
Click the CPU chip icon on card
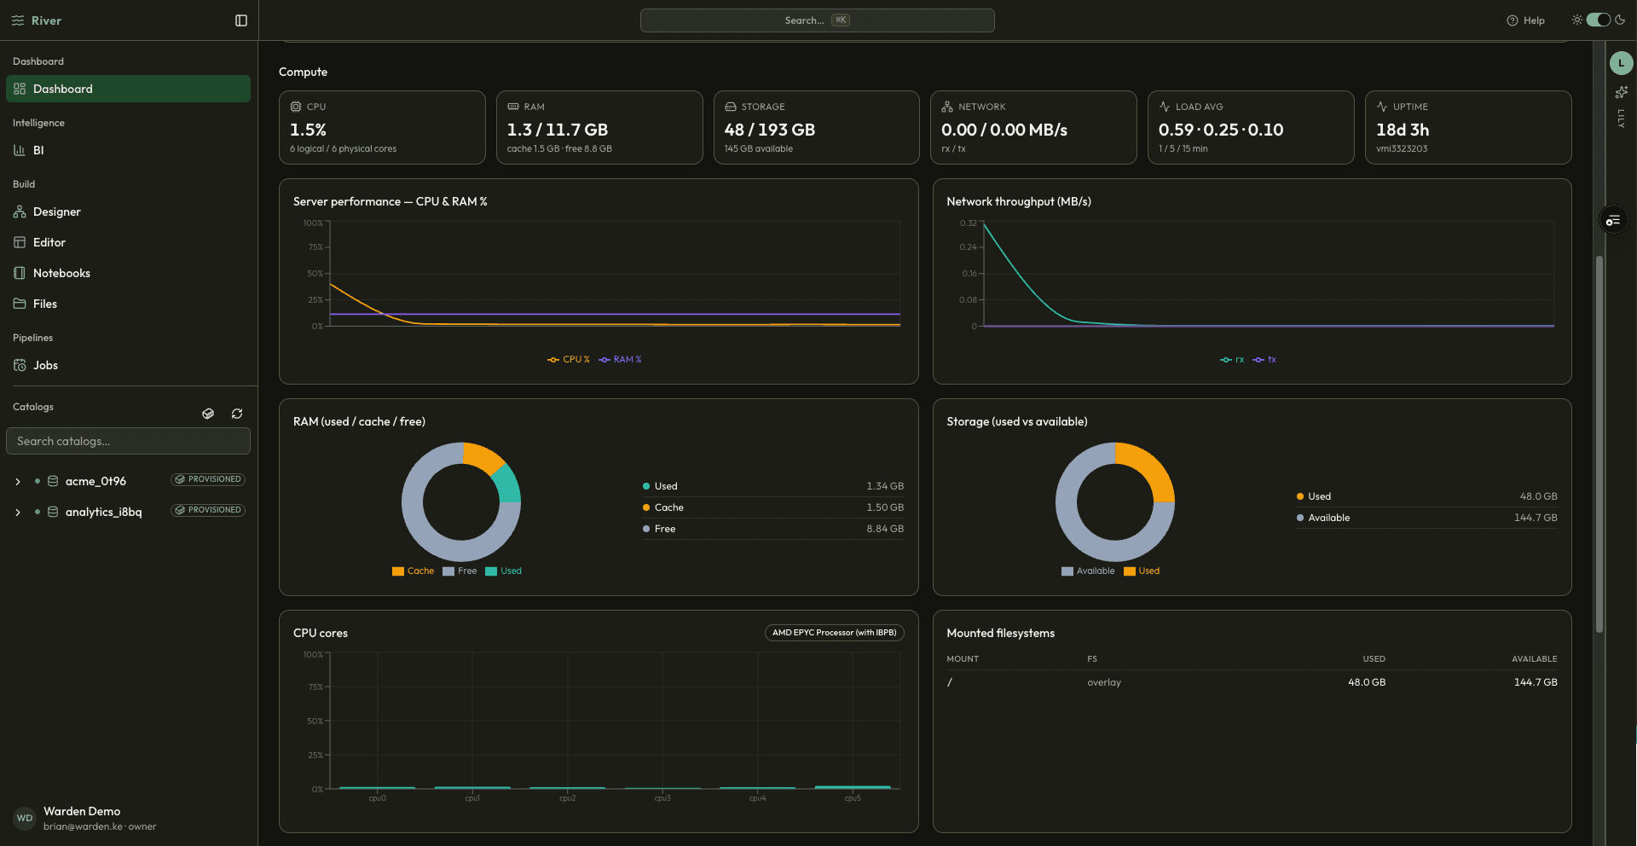pos(296,107)
